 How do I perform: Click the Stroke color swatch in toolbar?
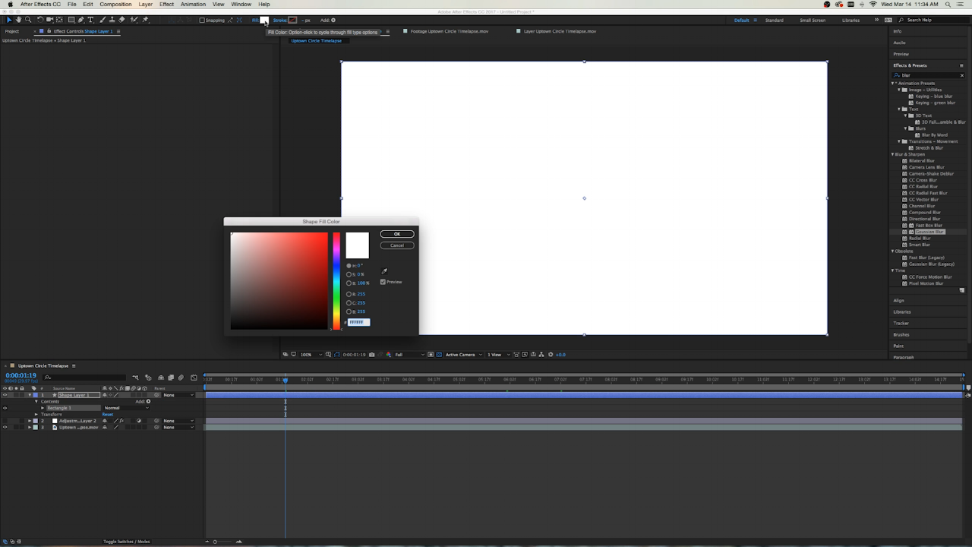click(292, 20)
